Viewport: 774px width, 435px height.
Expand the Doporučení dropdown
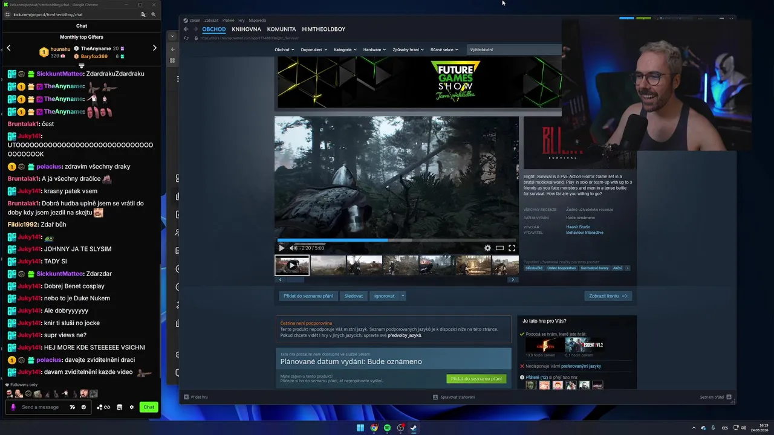[x=314, y=50]
